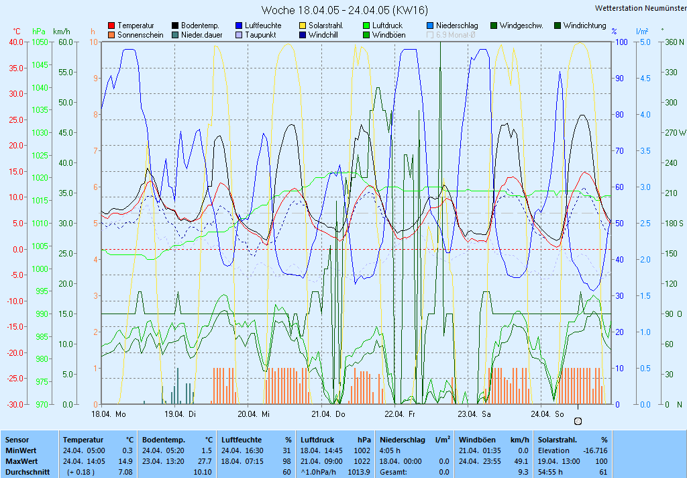Viewport: 687px width, 478px height.
Task: Click the 27.7 maximum Bodentemp. value
Action: [205, 461]
